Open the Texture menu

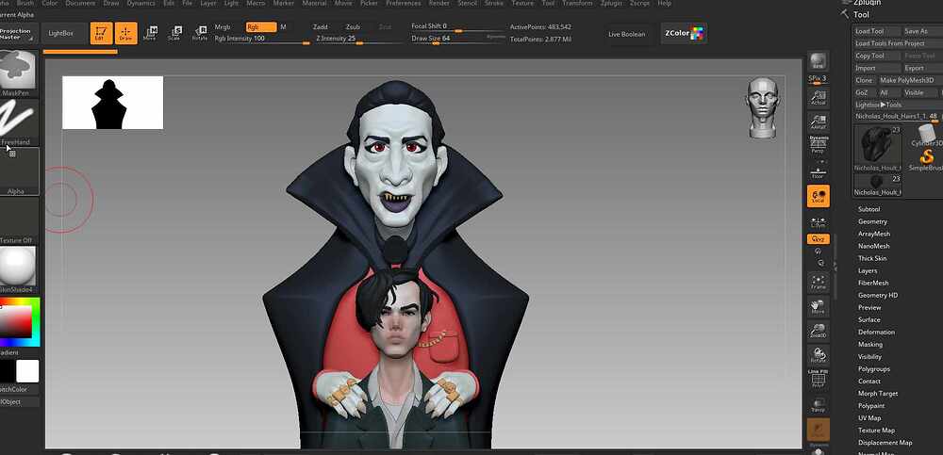tap(522, 3)
